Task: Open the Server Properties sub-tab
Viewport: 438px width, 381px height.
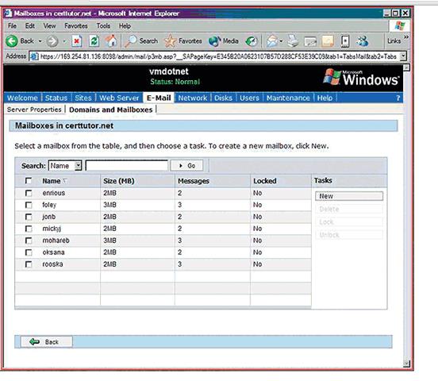Action: (34, 110)
